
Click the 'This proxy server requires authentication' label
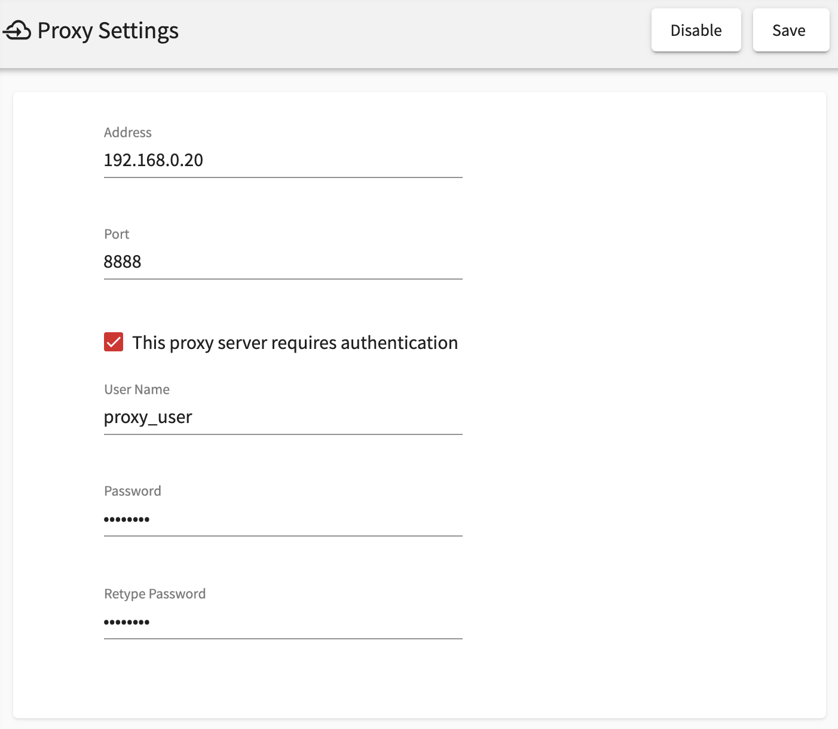pyautogui.click(x=295, y=343)
